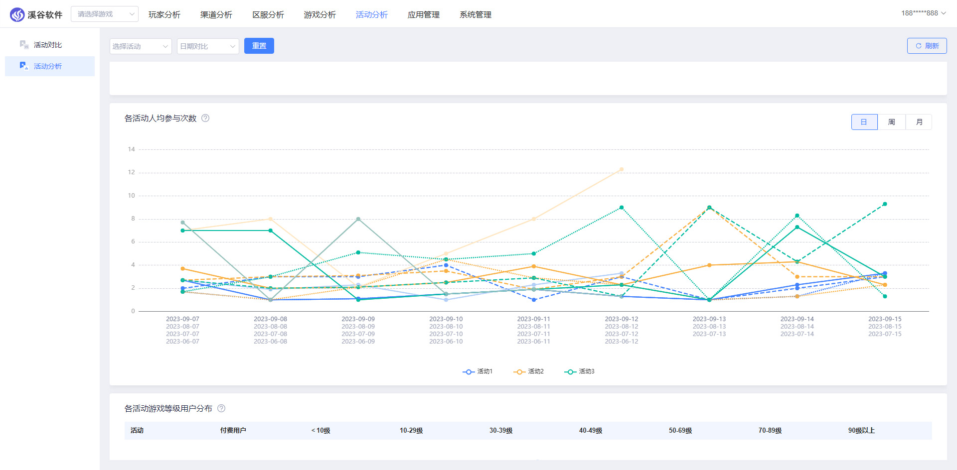Open the 应用管理 menu

click(424, 15)
